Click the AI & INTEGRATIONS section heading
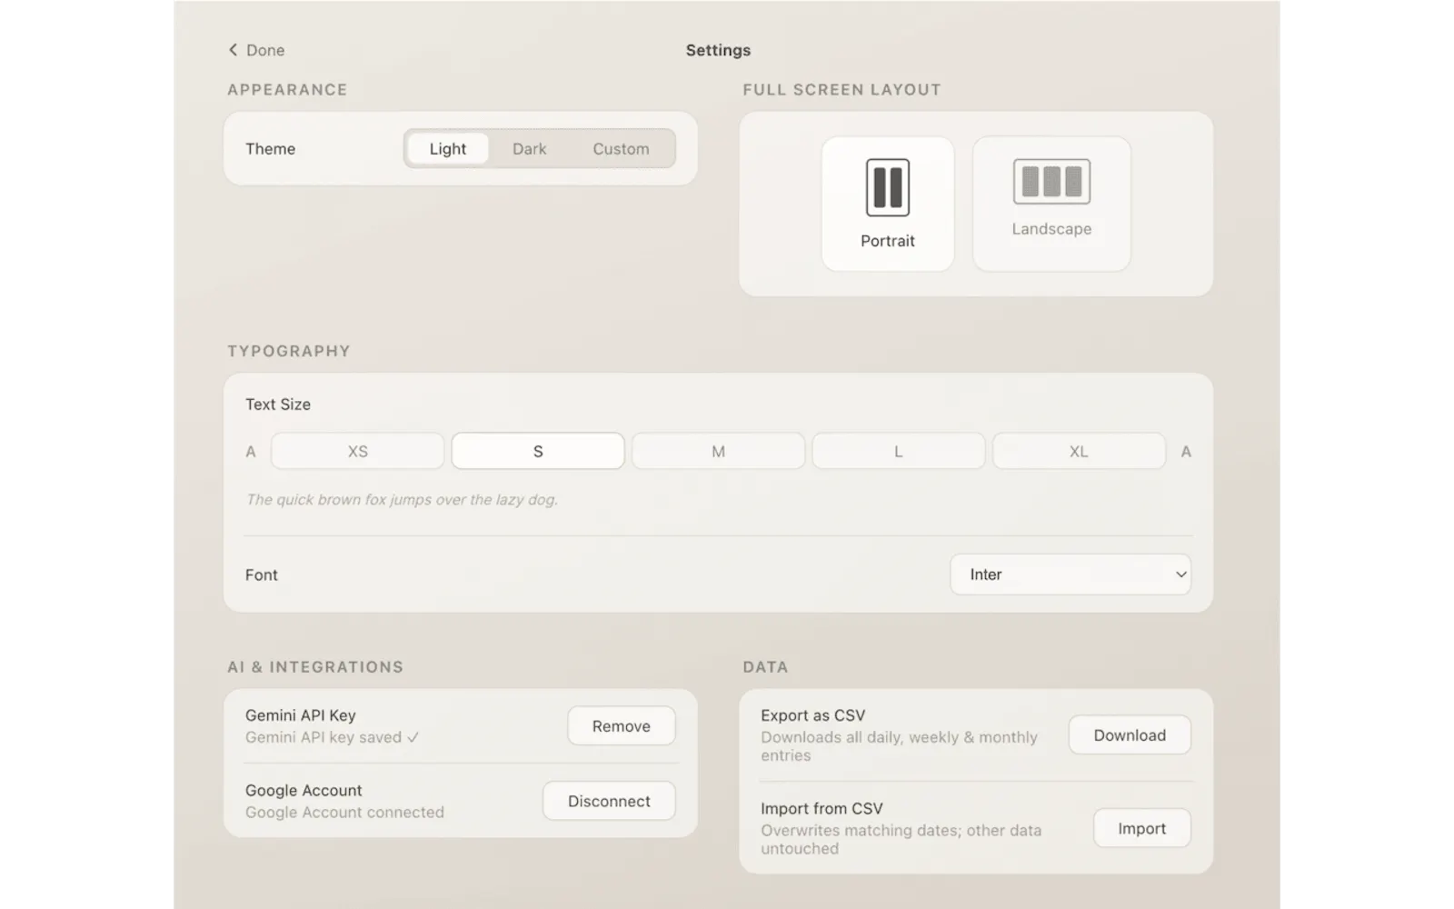The image size is (1454, 909). (x=315, y=667)
